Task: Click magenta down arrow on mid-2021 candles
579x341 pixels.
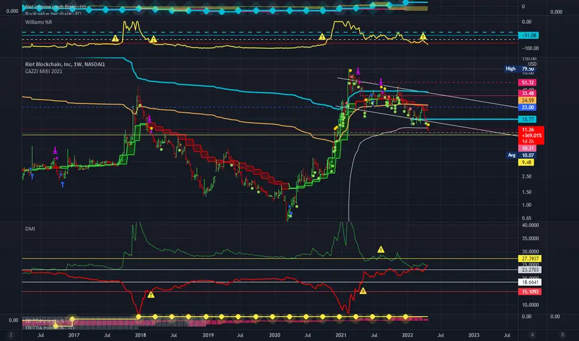Action: [x=381, y=82]
